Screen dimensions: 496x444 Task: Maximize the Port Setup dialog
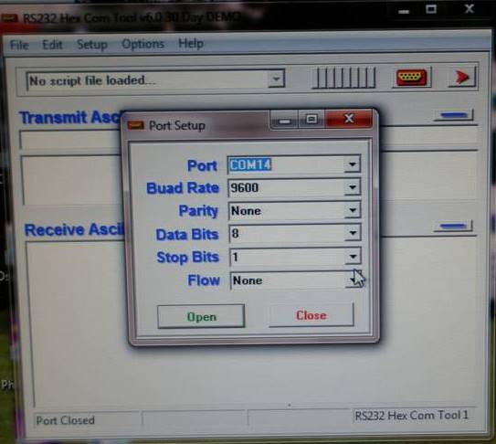[311, 119]
